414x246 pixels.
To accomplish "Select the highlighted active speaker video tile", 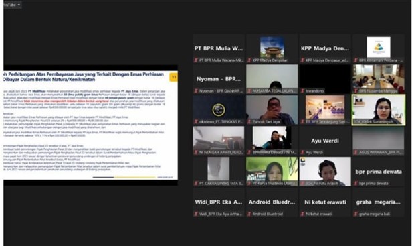I will click(x=379, y=109).
